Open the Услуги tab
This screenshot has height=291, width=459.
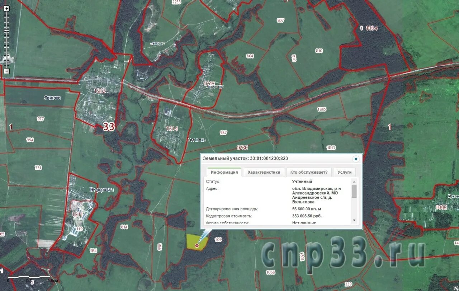[345, 172]
